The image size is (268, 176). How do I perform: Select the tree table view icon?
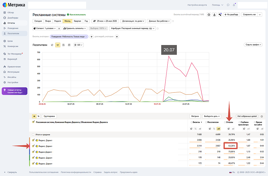click(x=38, y=116)
